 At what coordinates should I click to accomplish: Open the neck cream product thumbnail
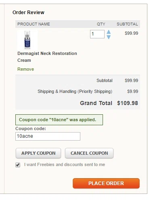27,40
